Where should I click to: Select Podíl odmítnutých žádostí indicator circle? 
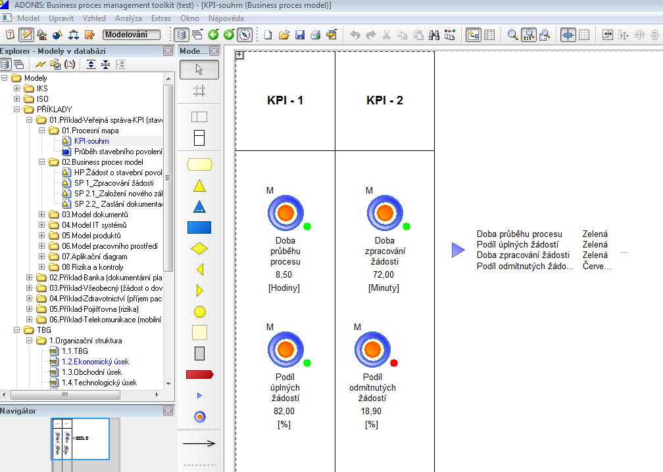click(372, 349)
